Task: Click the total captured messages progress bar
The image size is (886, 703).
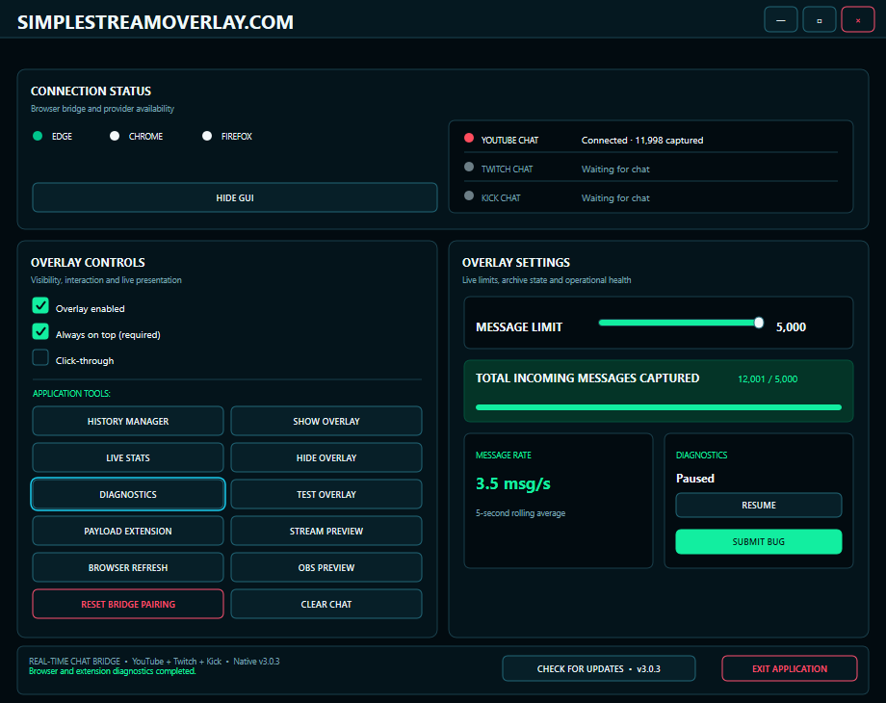Action: click(x=659, y=407)
